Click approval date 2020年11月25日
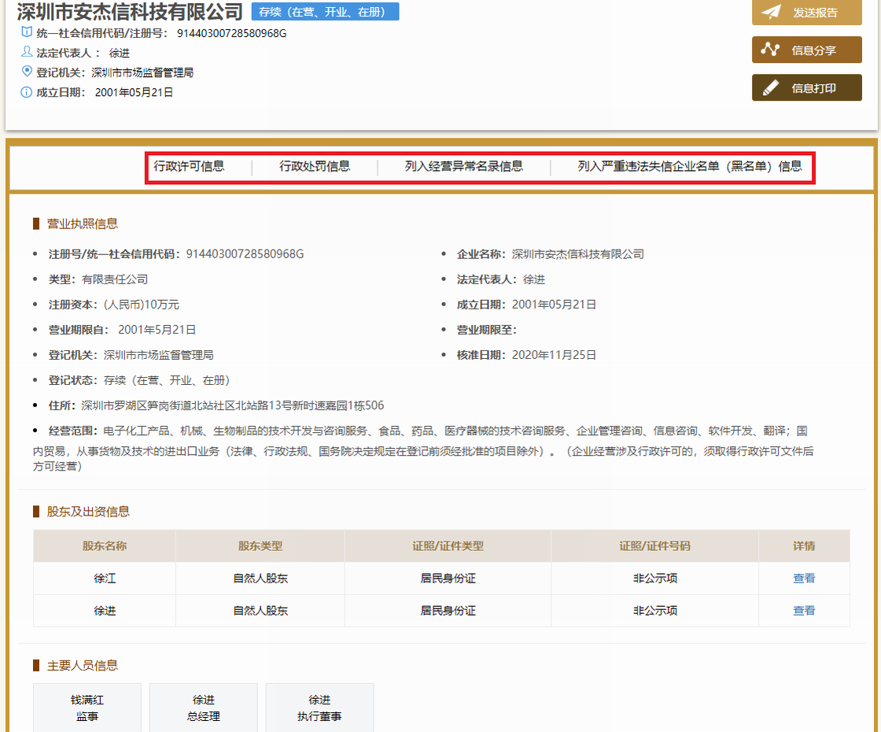Screen dimensions: 881x732 (x=554, y=355)
